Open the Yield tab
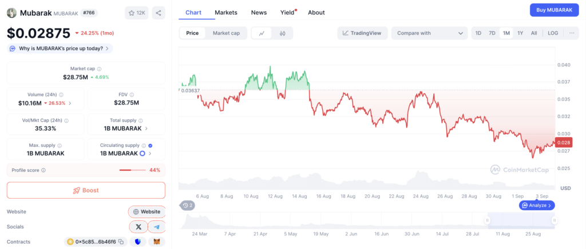The image size is (586, 249). click(288, 13)
